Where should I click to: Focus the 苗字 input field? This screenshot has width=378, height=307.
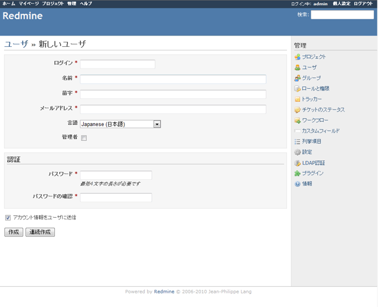[x=173, y=94]
